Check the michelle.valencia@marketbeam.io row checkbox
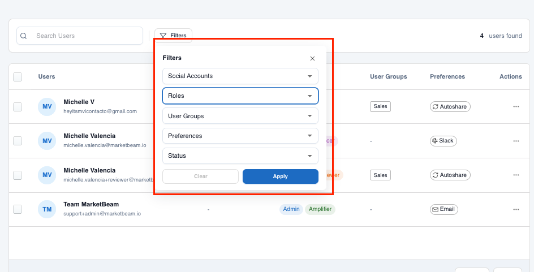 coord(18,141)
